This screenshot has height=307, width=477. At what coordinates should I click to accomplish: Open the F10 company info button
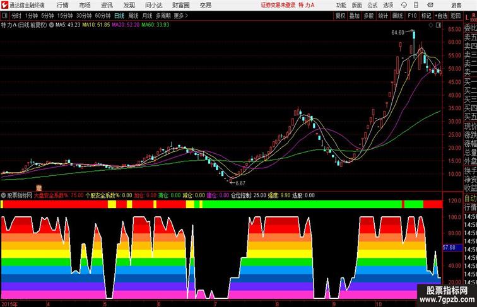click(x=412, y=16)
